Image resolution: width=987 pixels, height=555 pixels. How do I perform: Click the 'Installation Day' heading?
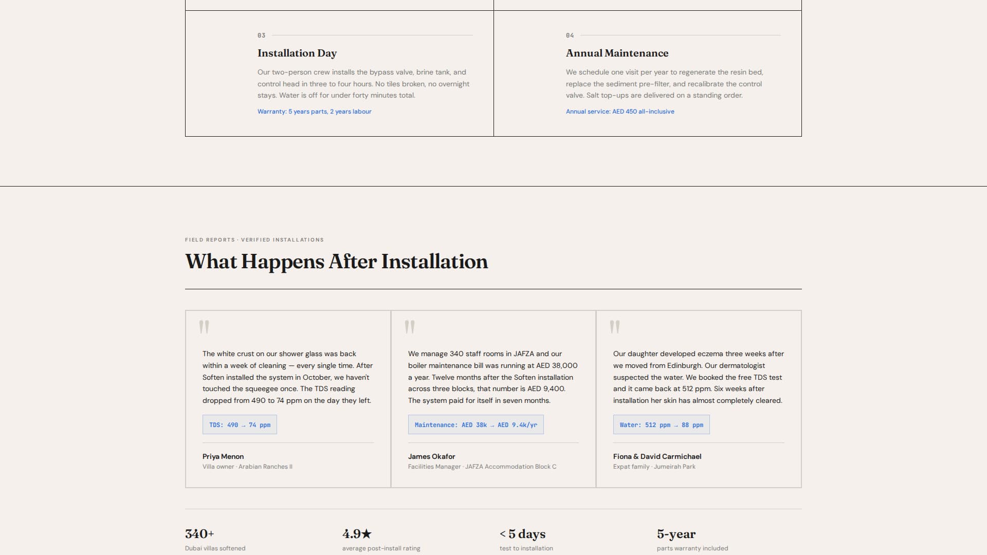pos(297,53)
